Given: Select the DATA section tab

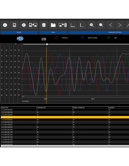Looking at the screenshot, I should click(x=53, y=32).
